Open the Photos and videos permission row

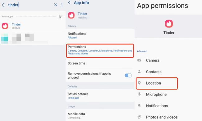[168, 117]
